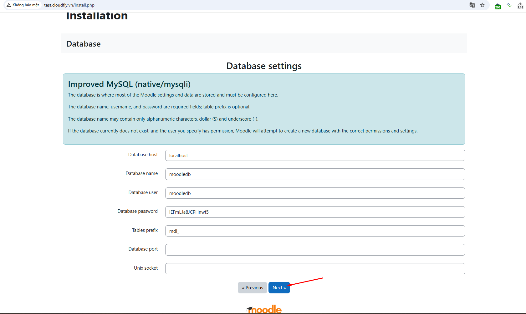Click the Moodle logo at page bottom
Image resolution: width=526 pixels, height=314 pixels.
point(264,309)
